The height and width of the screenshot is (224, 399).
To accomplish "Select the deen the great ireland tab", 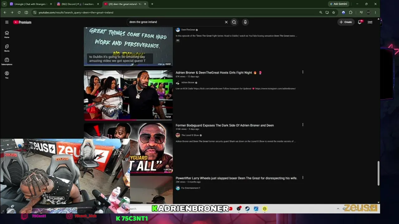I will pyautogui.click(x=125, y=4).
